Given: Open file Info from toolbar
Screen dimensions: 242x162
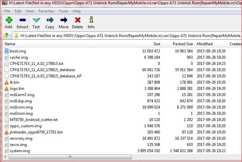Looking at the screenshot, I should click(x=91, y=23).
